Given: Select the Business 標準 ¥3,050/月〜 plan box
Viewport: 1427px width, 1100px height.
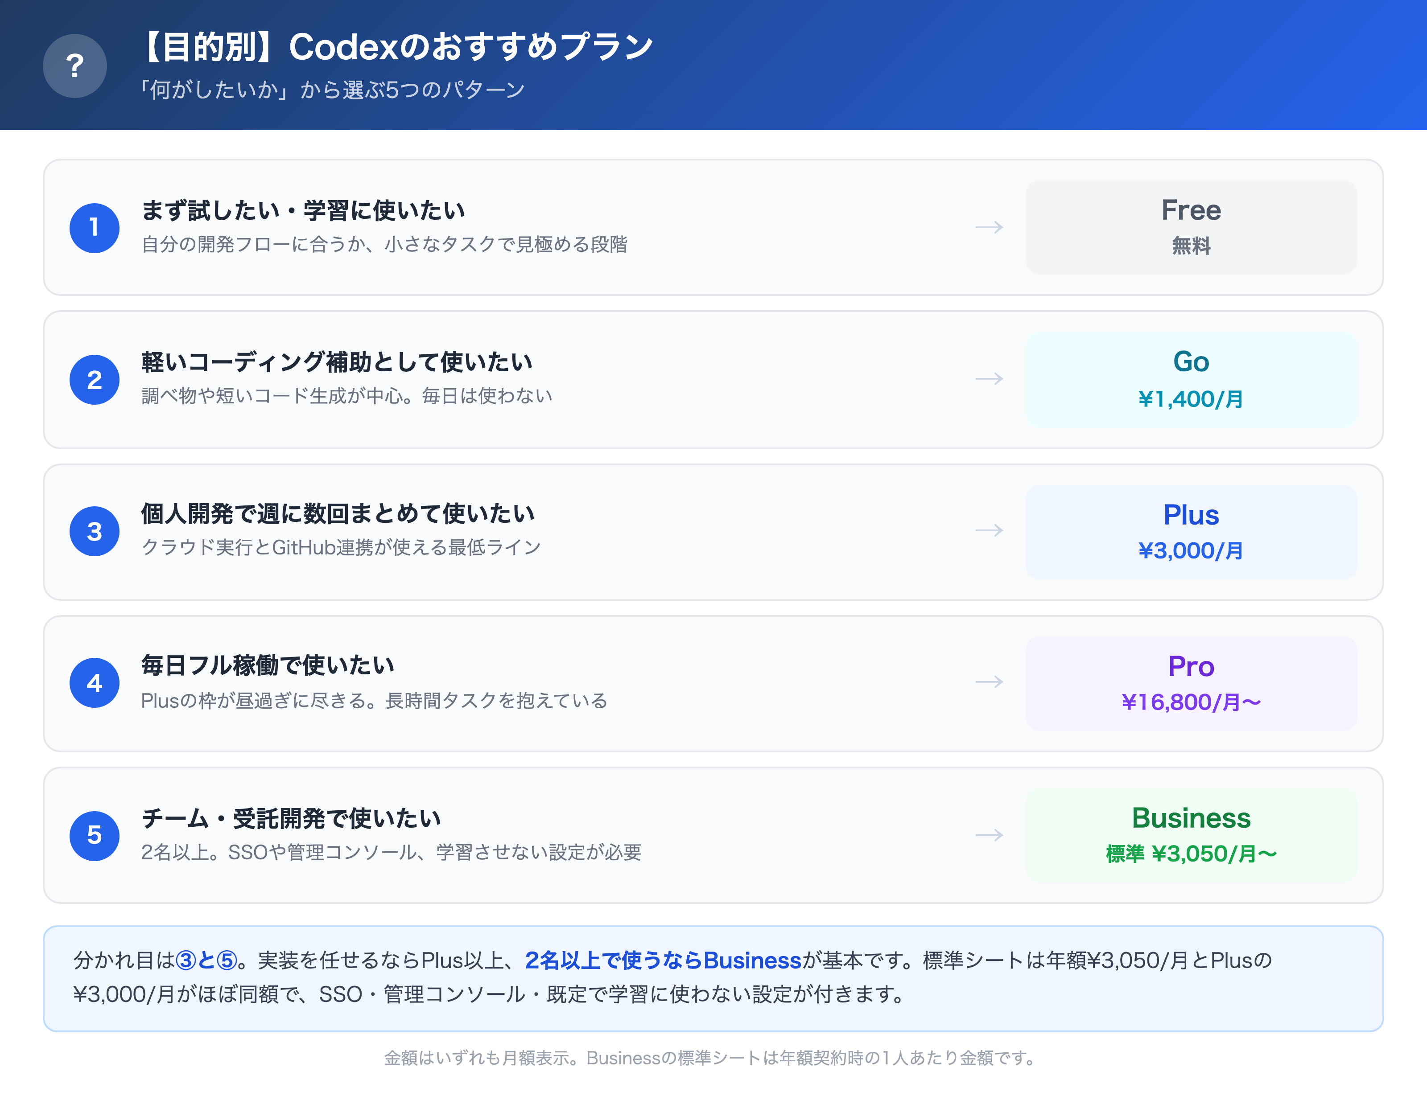Looking at the screenshot, I should (1191, 835).
